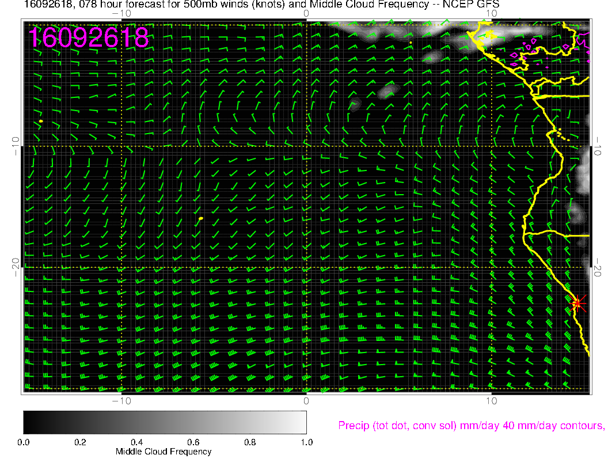
Task: Click the 'Middle Cloud Frequency' legend label
Action: point(164,452)
